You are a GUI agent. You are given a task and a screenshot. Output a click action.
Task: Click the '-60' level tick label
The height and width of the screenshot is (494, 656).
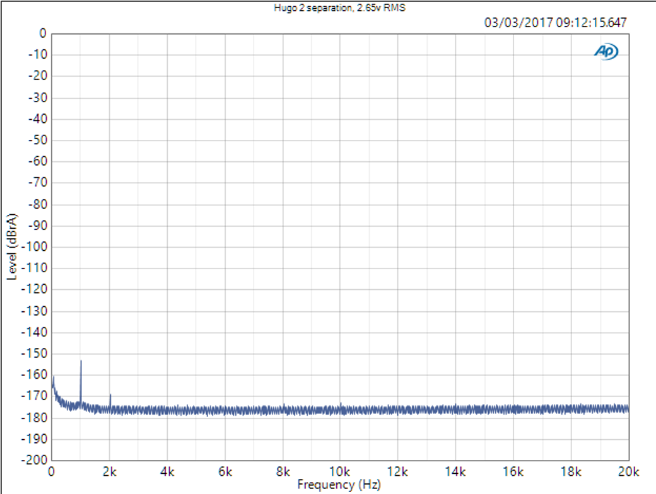(37, 161)
